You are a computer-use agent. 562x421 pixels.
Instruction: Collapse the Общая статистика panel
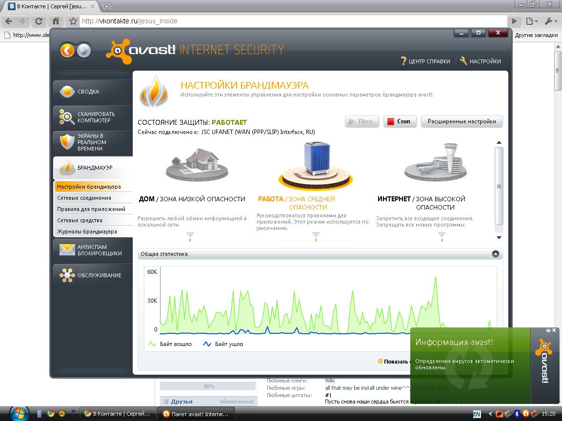pos(496,254)
